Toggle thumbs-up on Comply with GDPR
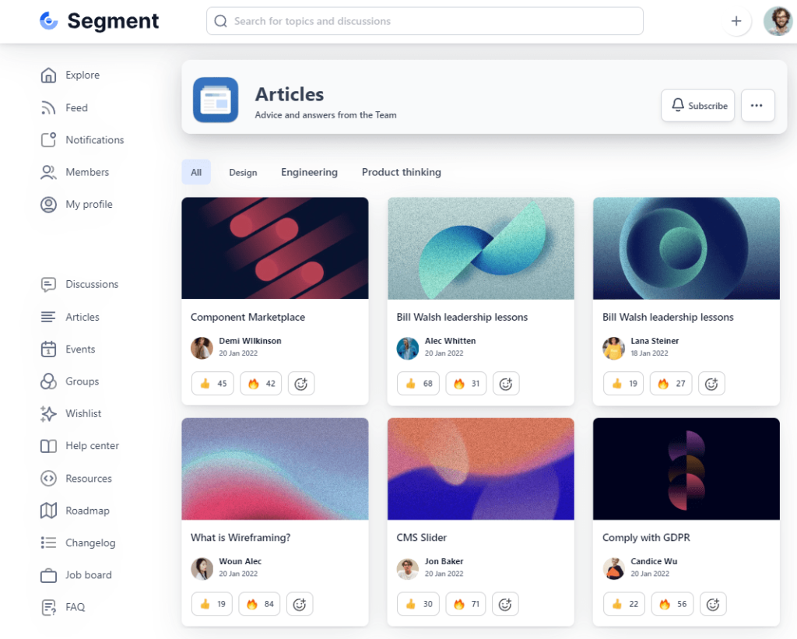797x639 pixels. (x=624, y=604)
